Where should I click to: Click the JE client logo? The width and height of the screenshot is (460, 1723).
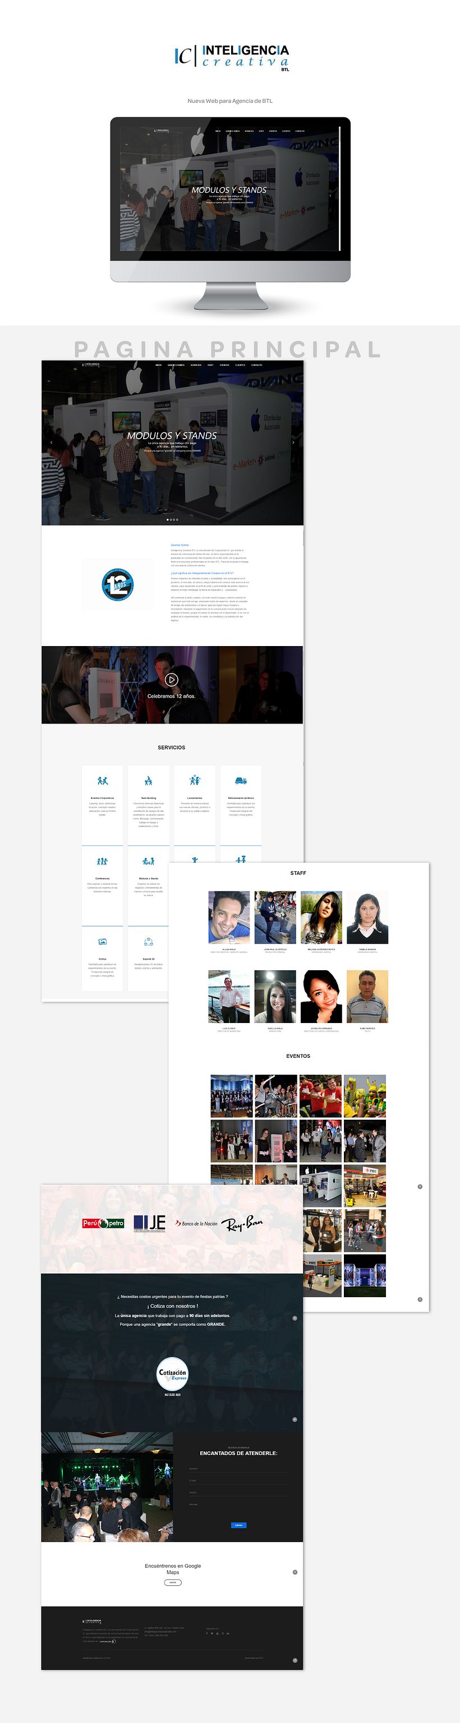150,1224
